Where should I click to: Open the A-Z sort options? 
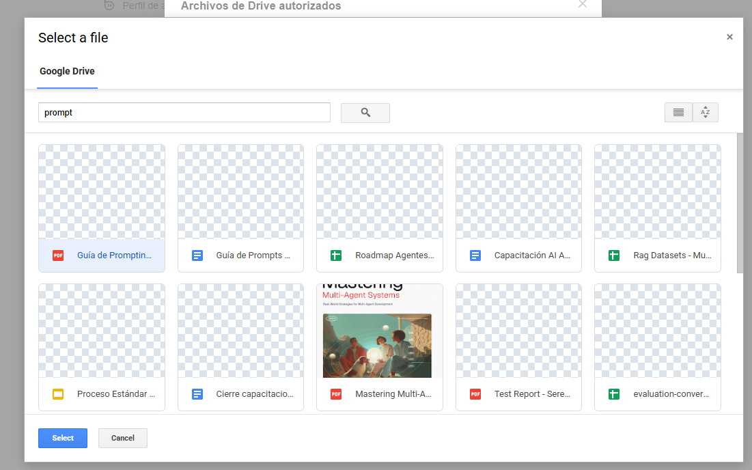click(x=706, y=113)
